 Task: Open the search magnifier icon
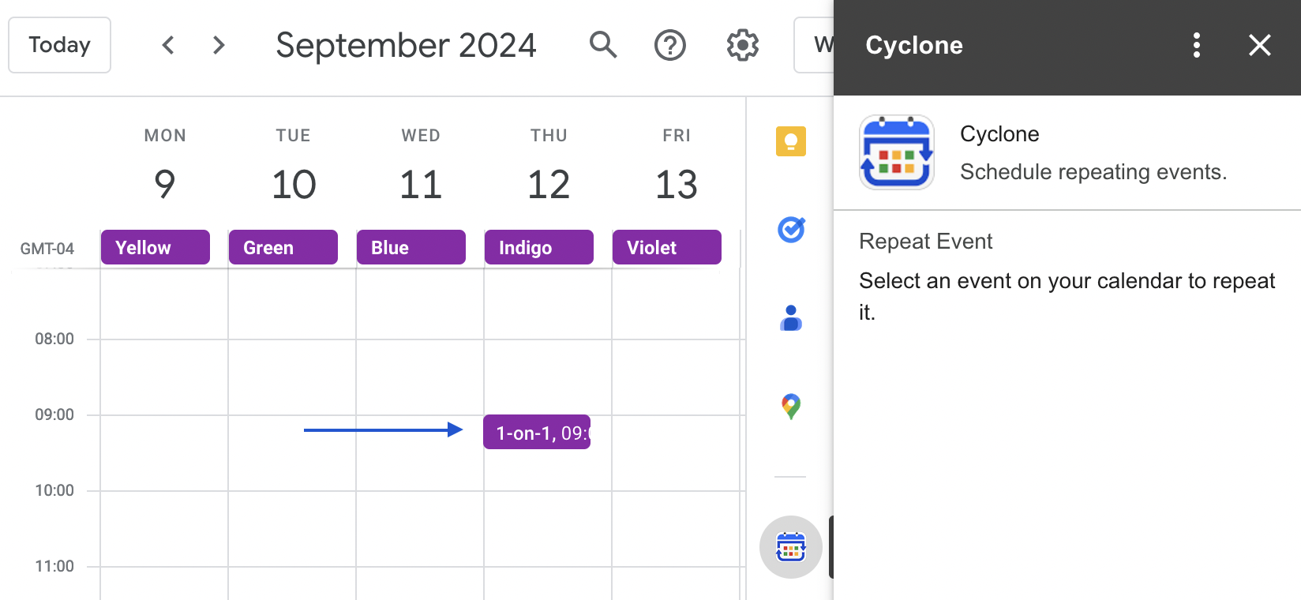pyautogui.click(x=603, y=45)
